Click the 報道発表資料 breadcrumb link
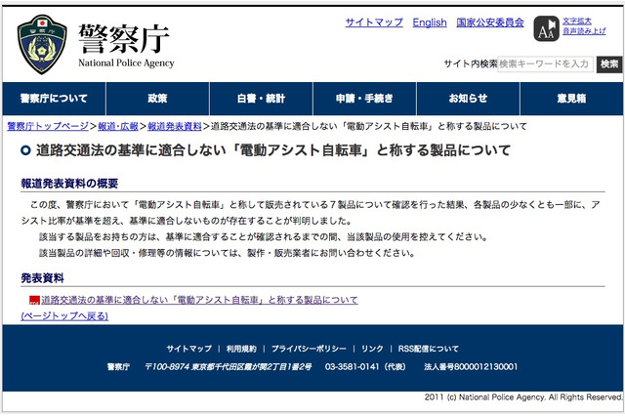 pyautogui.click(x=175, y=126)
